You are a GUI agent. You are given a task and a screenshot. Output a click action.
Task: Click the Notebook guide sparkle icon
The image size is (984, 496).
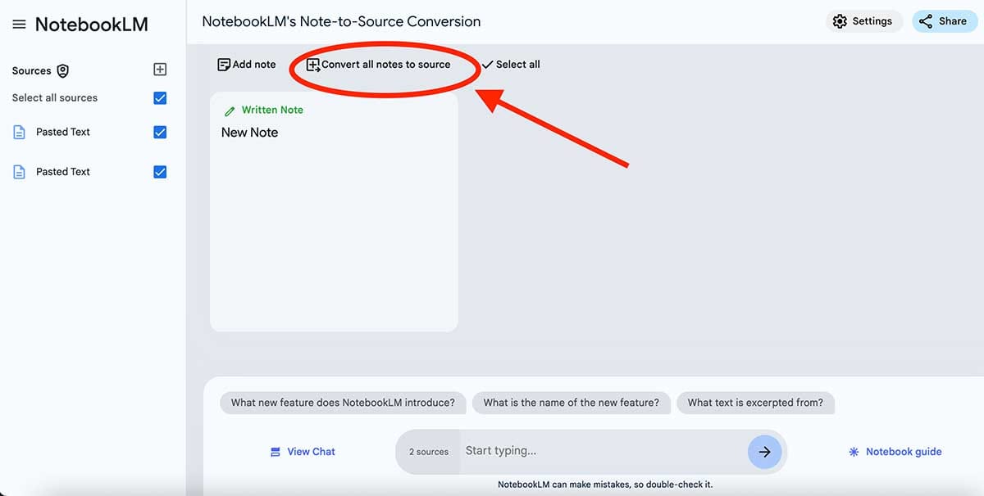pyautogui.click(x=853, y=451)
